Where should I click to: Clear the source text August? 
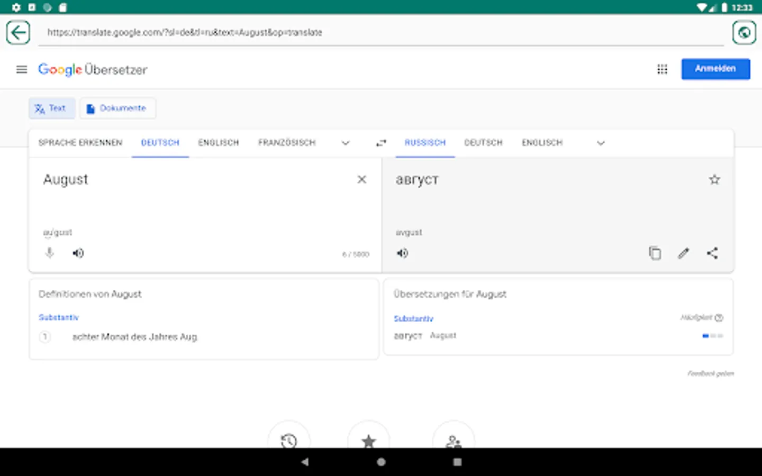click(362, 180)
